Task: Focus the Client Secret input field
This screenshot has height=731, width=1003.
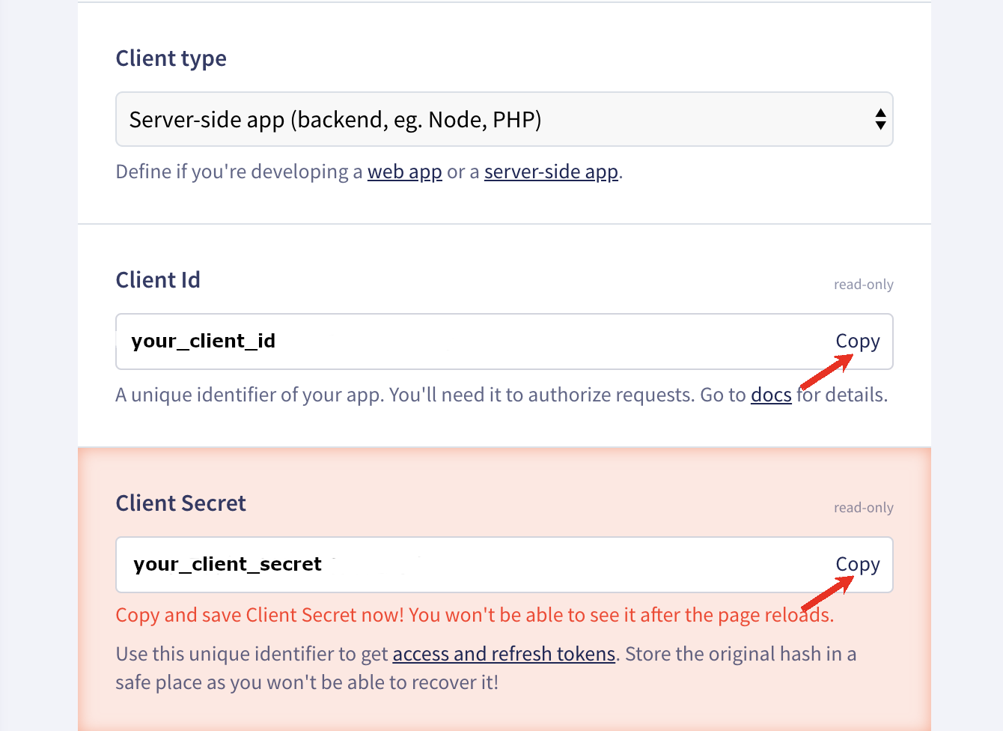Action: 464,565
